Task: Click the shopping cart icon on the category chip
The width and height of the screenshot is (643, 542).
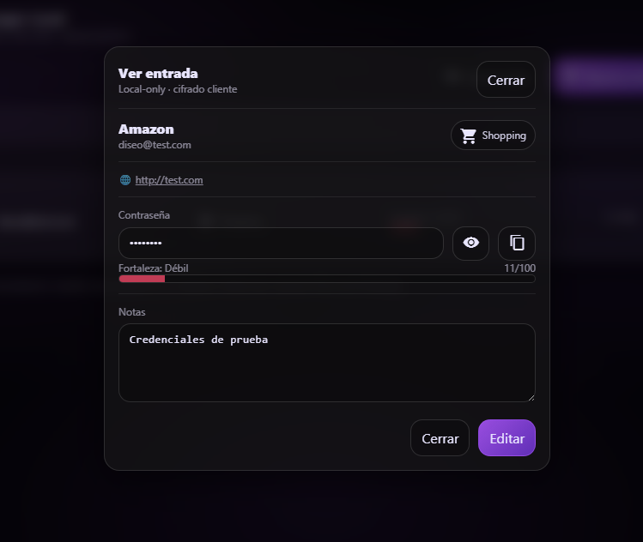Action: point(468,135)
